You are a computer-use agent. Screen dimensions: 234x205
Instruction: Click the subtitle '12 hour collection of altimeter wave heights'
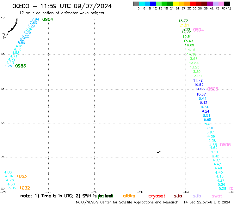(x=61, y=13)
